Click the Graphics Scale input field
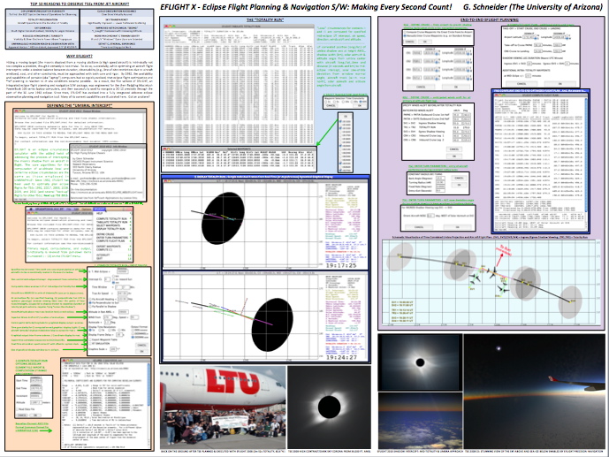The width and height of the screenshot is (609, 457). pyautogui.click(x=113, y=349)
